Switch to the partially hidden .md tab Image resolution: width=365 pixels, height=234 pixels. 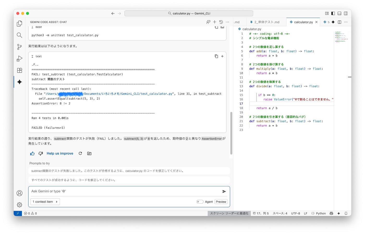pyautogui.click(x=237, y=22)
